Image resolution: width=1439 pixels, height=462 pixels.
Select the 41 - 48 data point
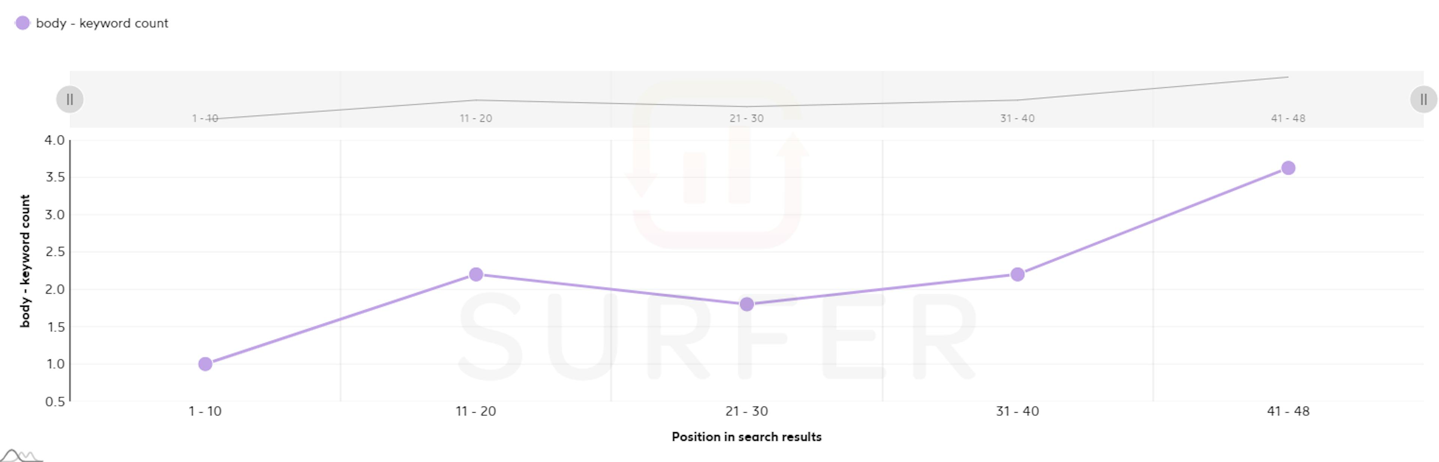tap(1288, 168)
